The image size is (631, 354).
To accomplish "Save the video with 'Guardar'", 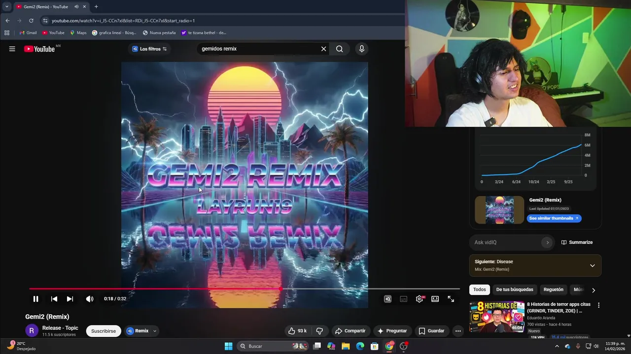I will 431,331.
